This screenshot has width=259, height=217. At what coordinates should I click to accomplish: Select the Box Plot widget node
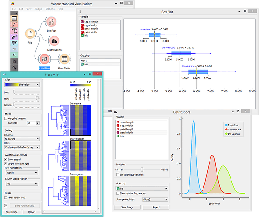point(51,22)
